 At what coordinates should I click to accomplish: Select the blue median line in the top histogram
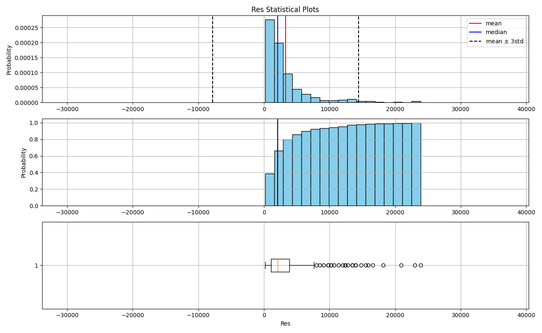coord(278,59)
